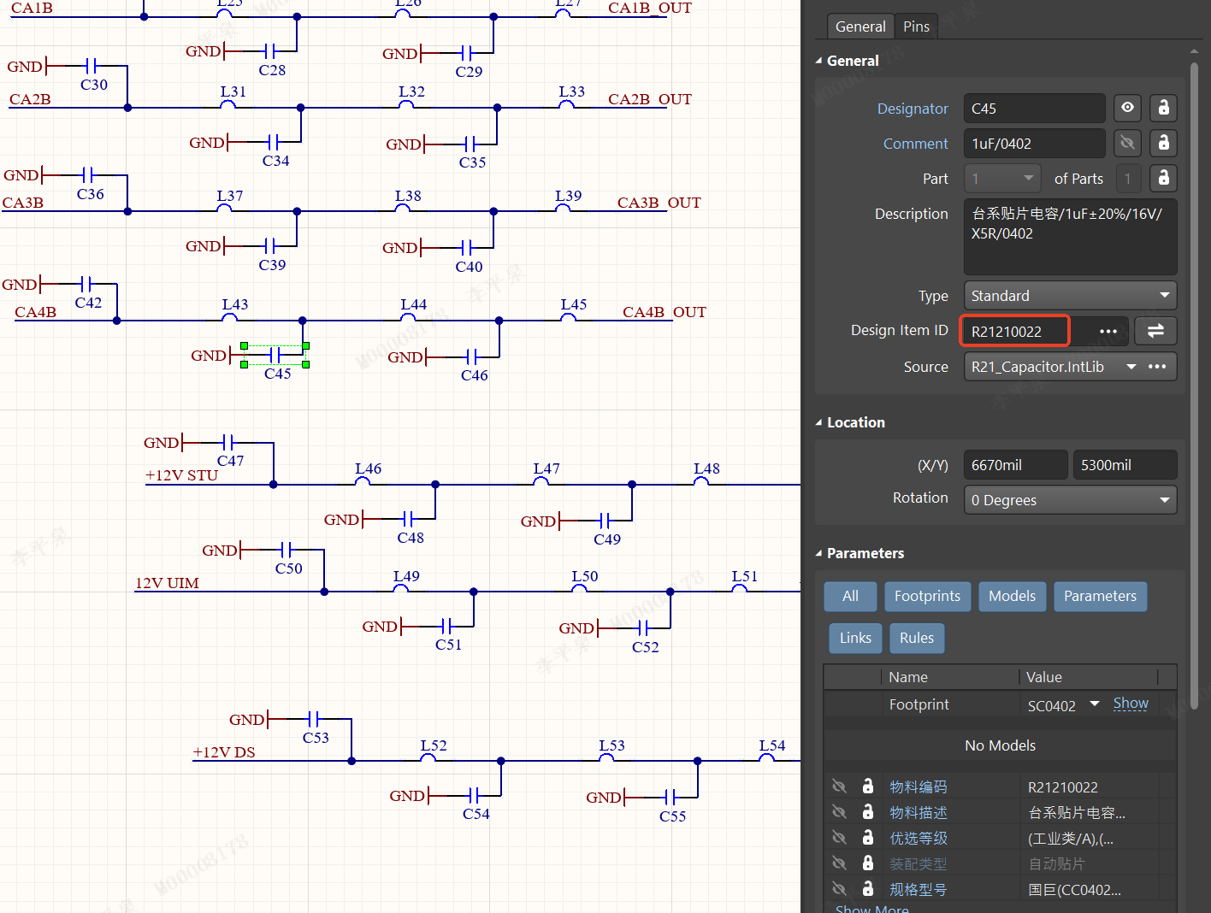Image resolution: width=1211 pixels, height=913 pixels.
Task: Lock the Designator field
Action: click(x=1163, y=108)
